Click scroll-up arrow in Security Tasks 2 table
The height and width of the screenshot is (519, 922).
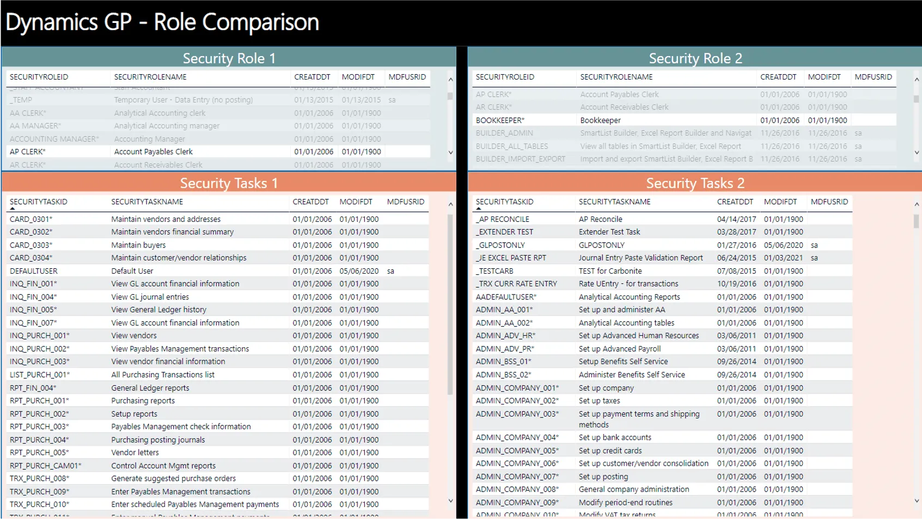917,204
